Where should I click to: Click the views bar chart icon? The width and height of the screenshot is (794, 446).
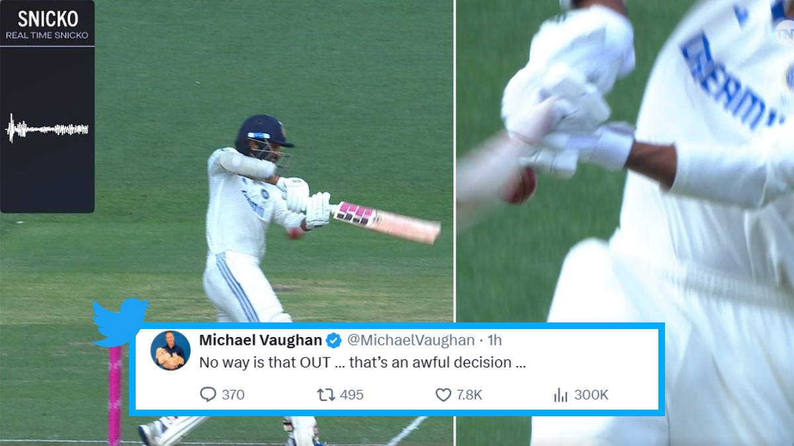[x=560, y=395]
